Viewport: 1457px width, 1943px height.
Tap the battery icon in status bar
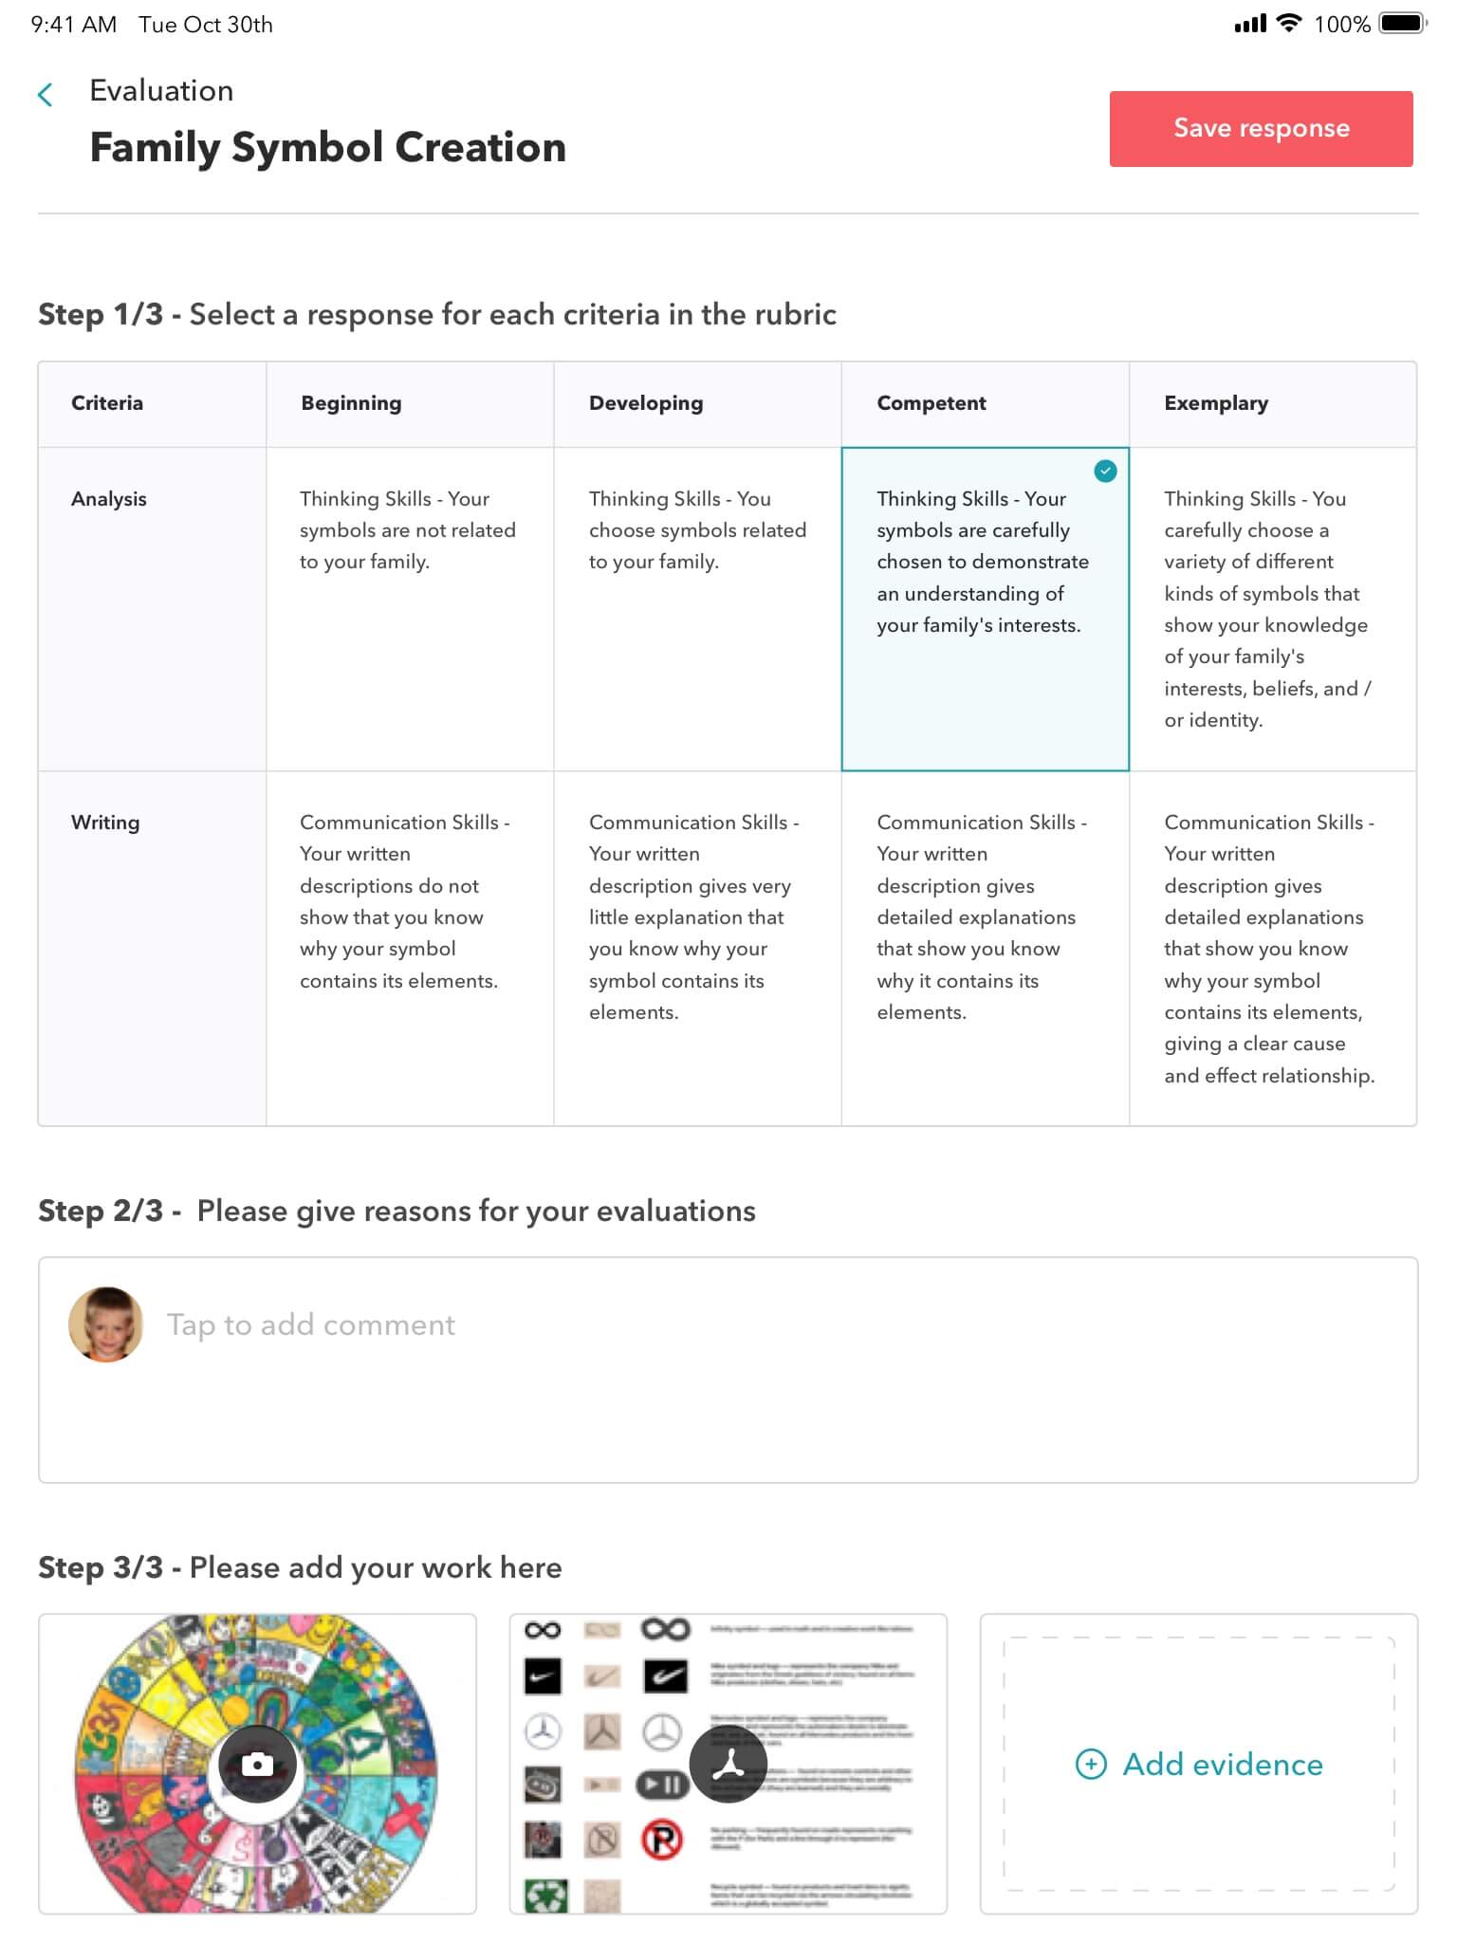coord(1403,24)
